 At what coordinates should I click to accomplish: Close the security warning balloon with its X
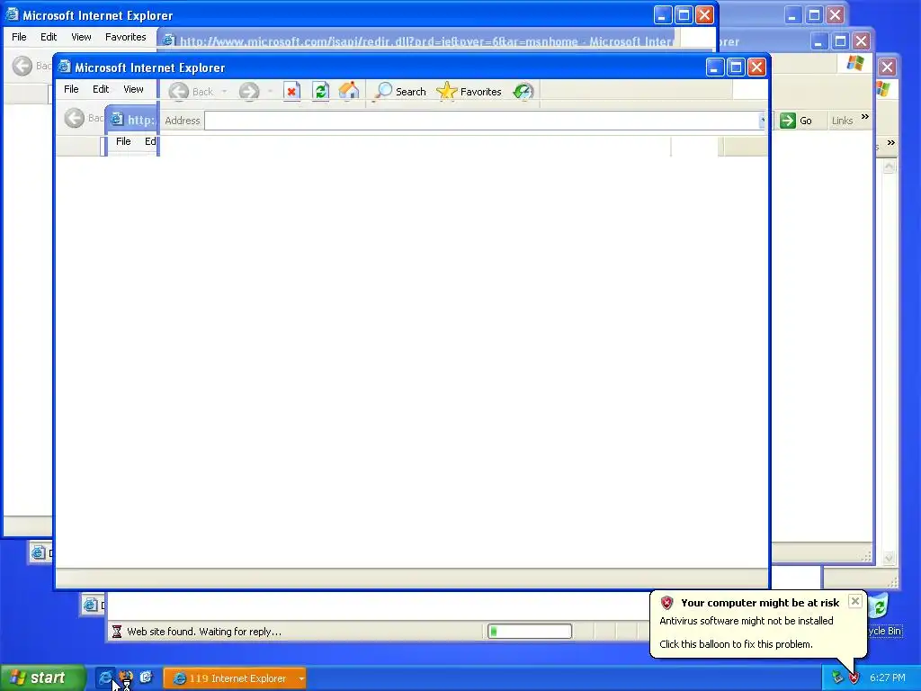tap(855, 600)
